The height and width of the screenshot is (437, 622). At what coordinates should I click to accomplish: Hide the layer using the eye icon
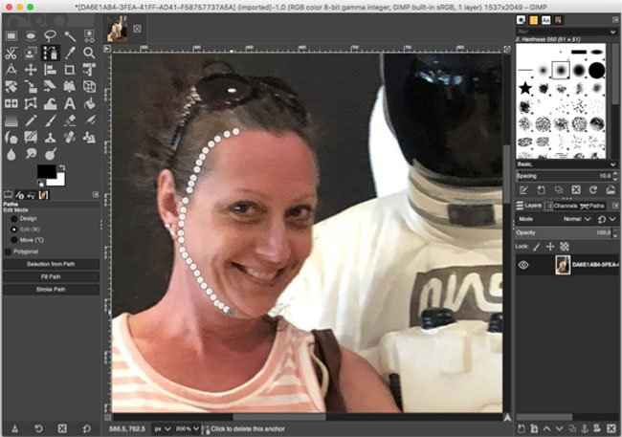click(523, 267)
